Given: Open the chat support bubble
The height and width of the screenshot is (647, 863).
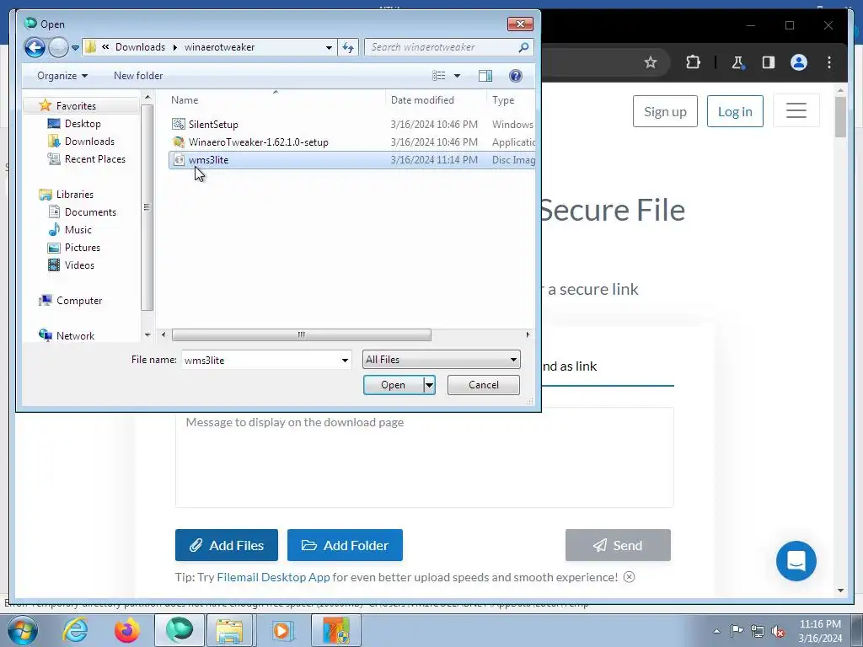Looking at the screenshot, I should pos(796,561).
